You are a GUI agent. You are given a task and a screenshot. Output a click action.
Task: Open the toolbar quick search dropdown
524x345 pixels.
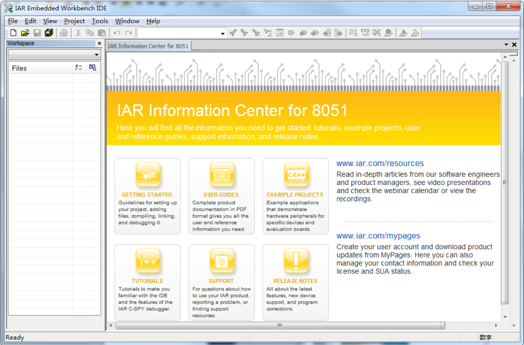click(222, 33)
